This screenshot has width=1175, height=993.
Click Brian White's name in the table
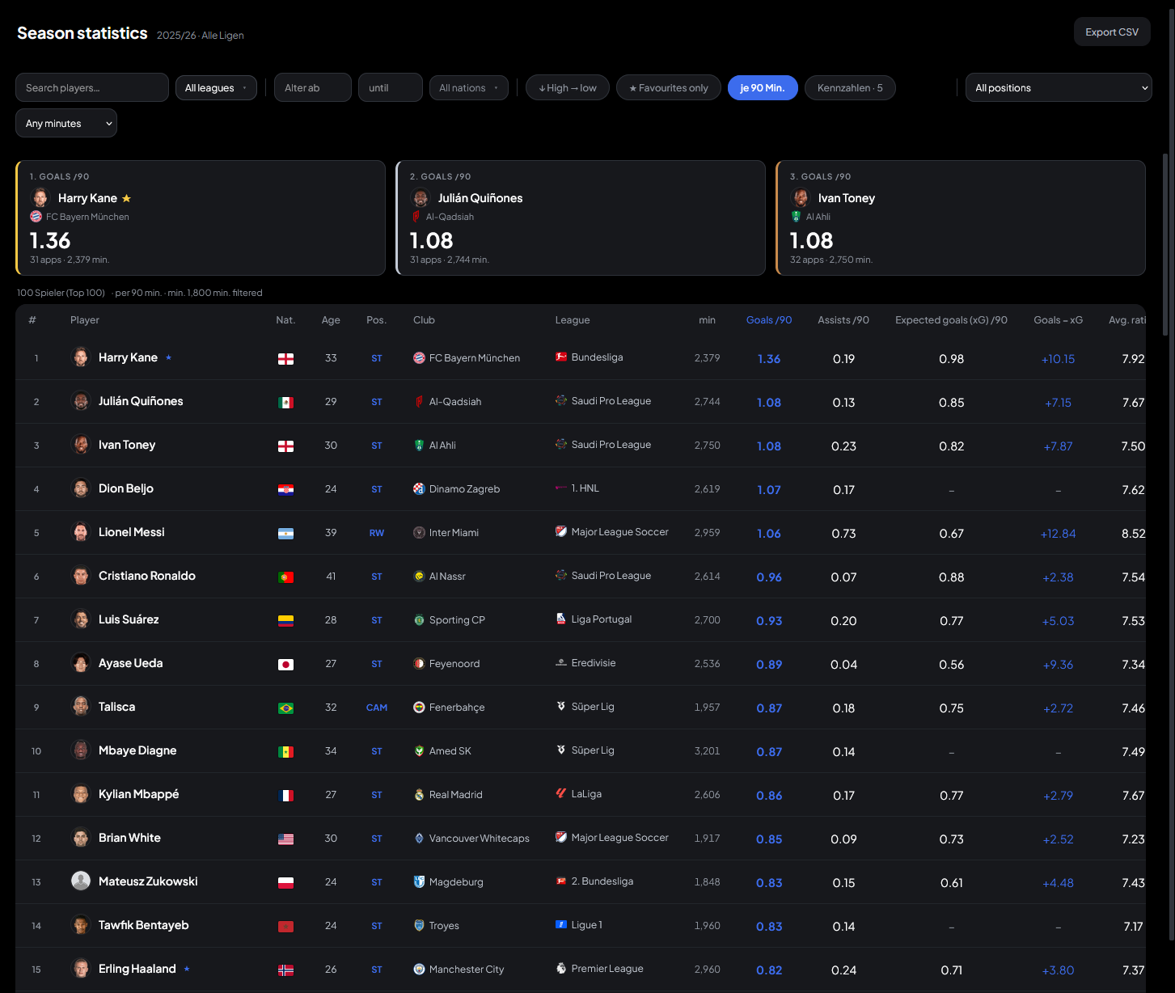129,838
